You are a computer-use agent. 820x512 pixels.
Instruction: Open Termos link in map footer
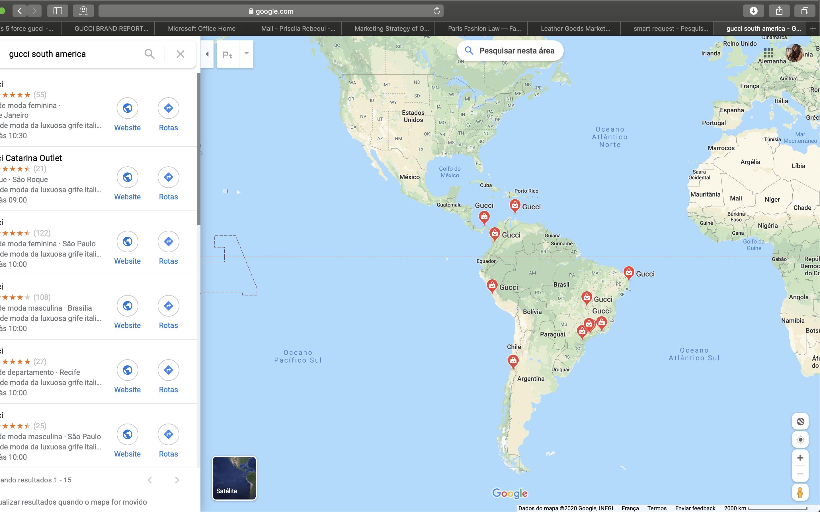pyautogui.click(x=657, y=508)
